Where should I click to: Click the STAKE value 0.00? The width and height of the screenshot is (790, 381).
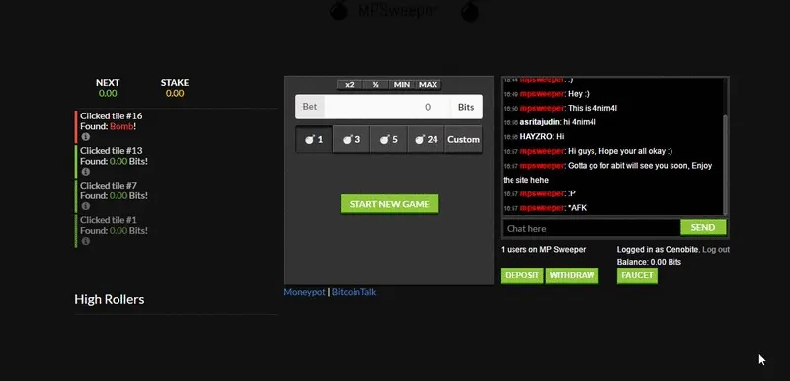point(175,93)
